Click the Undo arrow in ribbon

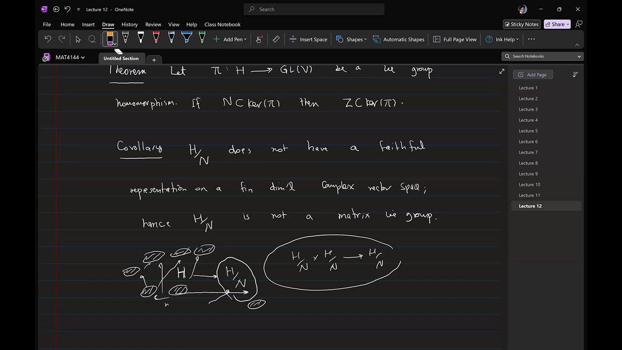point(48,39)
